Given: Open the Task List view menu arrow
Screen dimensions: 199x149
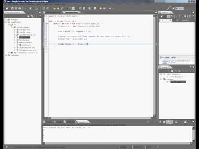Looking at the screenshot, I should click(x=193, y=16).
